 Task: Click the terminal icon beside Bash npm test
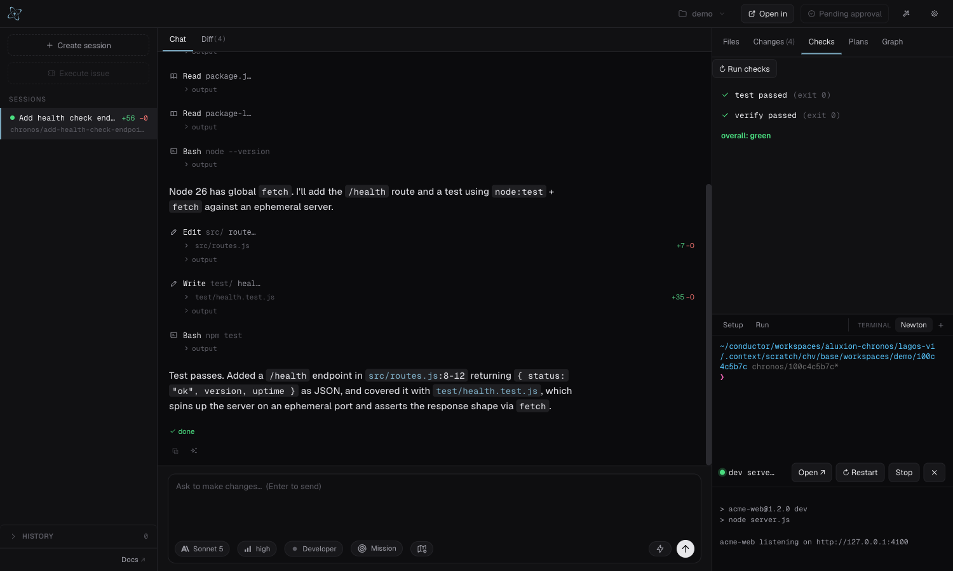(173, 336)
